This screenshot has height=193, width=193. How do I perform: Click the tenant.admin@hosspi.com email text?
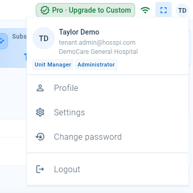coord(97,43)
